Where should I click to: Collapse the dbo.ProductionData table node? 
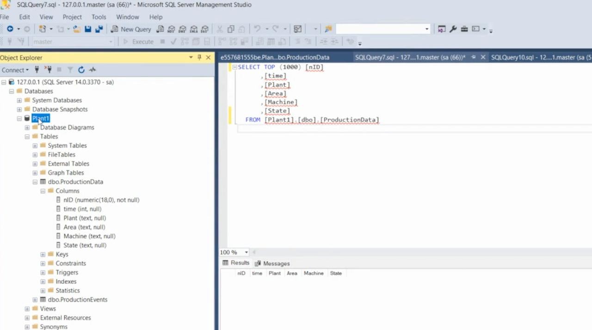click(x=35, y=182)
